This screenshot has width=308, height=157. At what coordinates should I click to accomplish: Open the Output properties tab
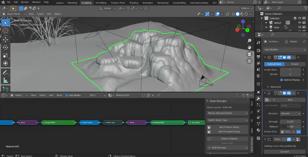point(258,57)
